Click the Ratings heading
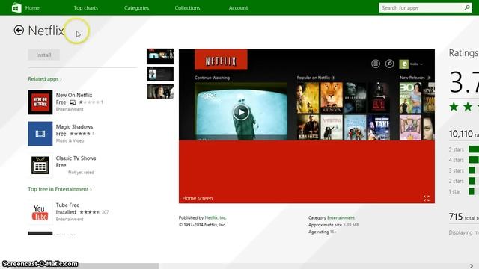This screenshot has width=479, height=269. point(463,53)
